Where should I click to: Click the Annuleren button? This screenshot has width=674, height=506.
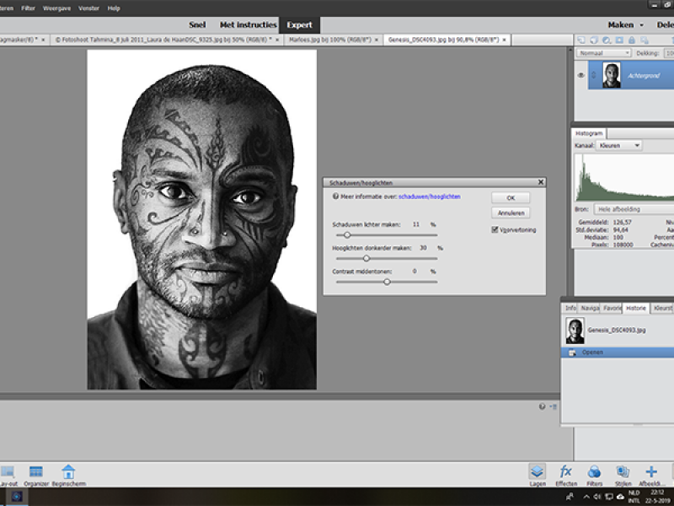511,213
